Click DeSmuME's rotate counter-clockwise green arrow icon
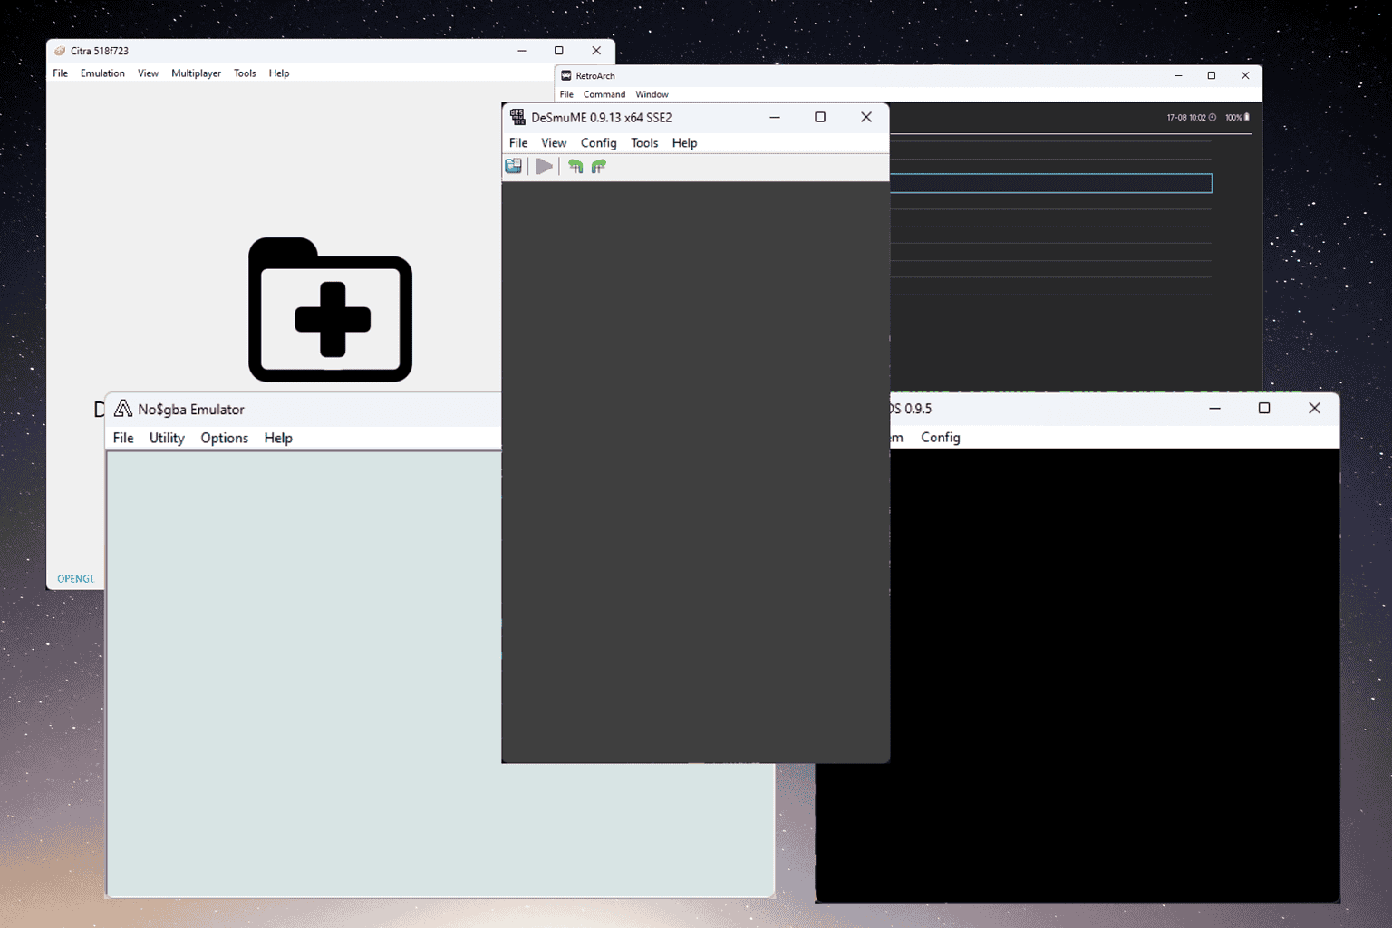 pos(575,166)
